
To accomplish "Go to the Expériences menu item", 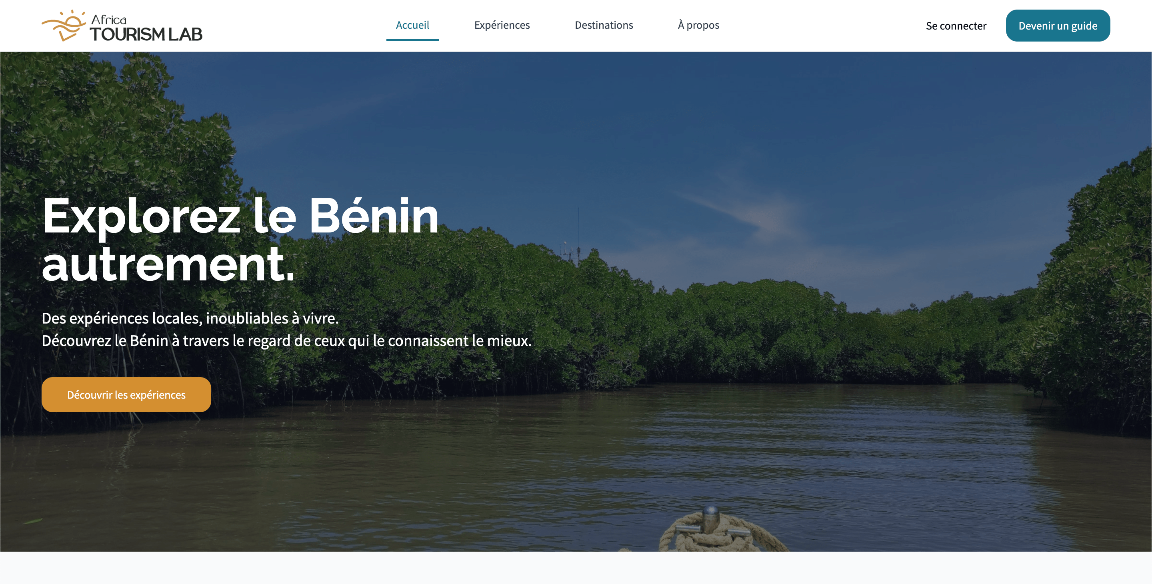I will pyautogui.click(x=502, y=25).
